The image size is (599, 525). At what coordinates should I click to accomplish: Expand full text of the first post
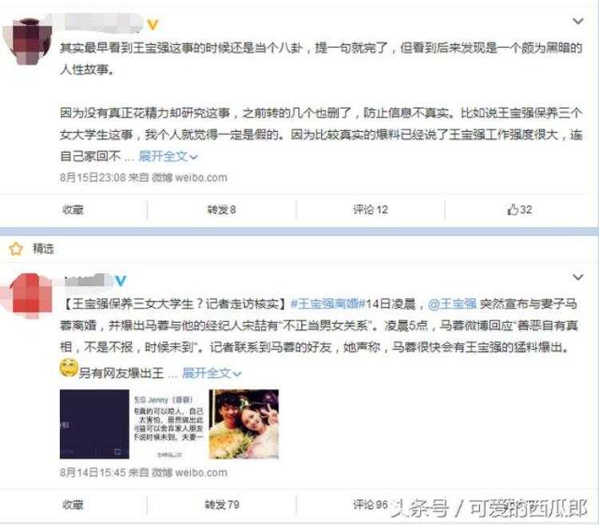click(168, 157)
